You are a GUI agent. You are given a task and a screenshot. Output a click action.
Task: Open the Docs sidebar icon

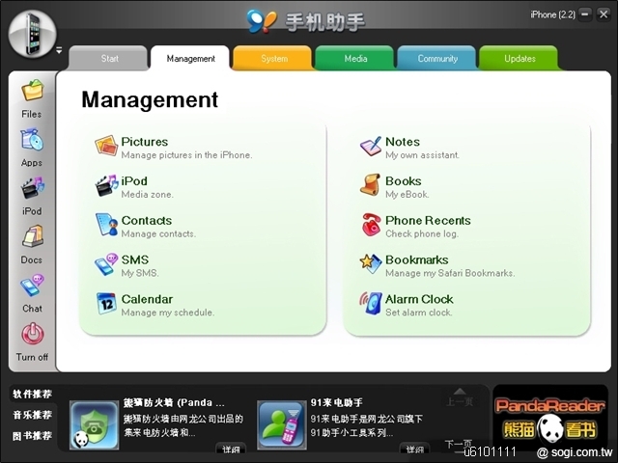coord(32,236)
